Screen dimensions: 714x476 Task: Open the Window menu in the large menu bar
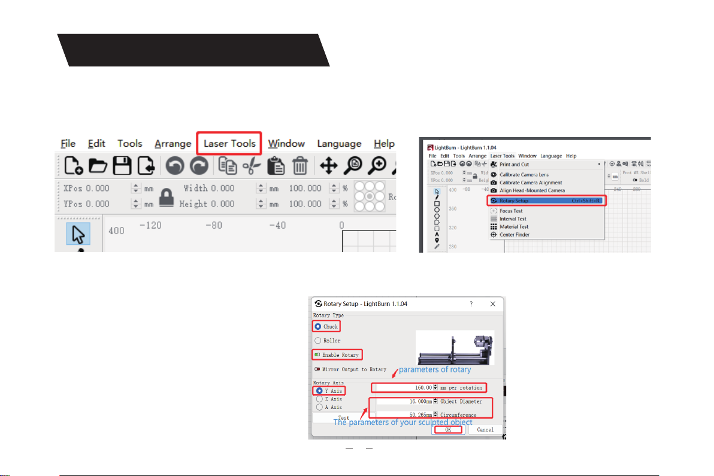point(286,143)
